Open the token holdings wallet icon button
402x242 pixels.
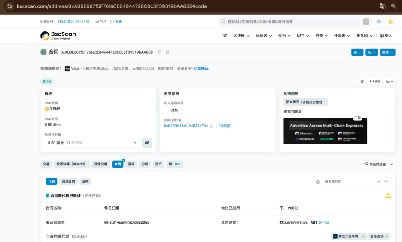coord(147,143)
